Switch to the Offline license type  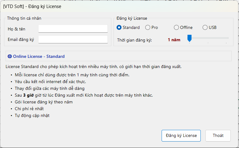(x=176, y=28)
